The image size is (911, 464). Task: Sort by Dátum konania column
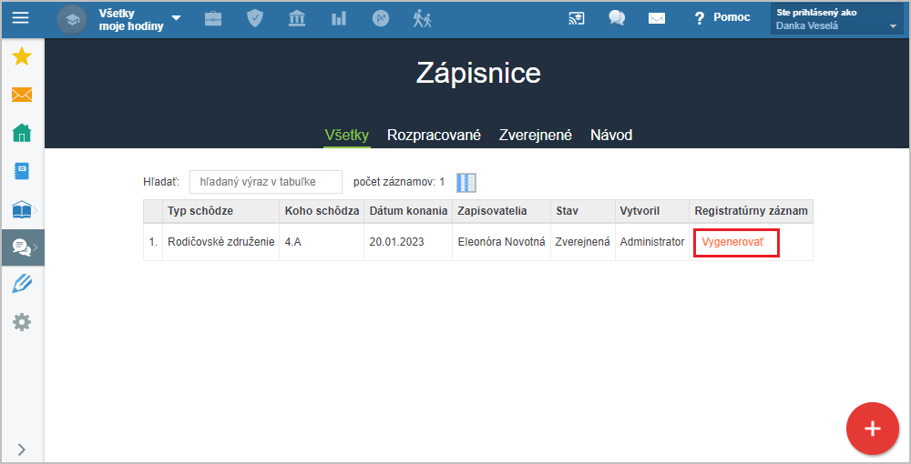[408, 211]
